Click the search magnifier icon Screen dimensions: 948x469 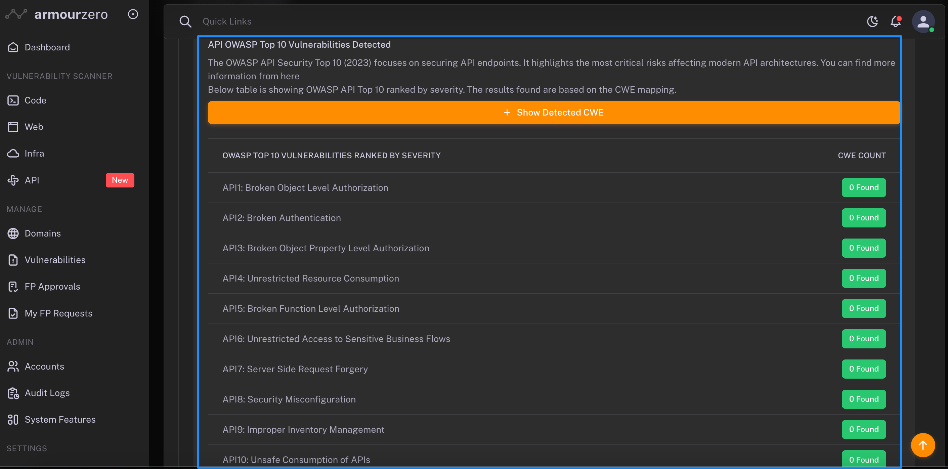(185, 22)
